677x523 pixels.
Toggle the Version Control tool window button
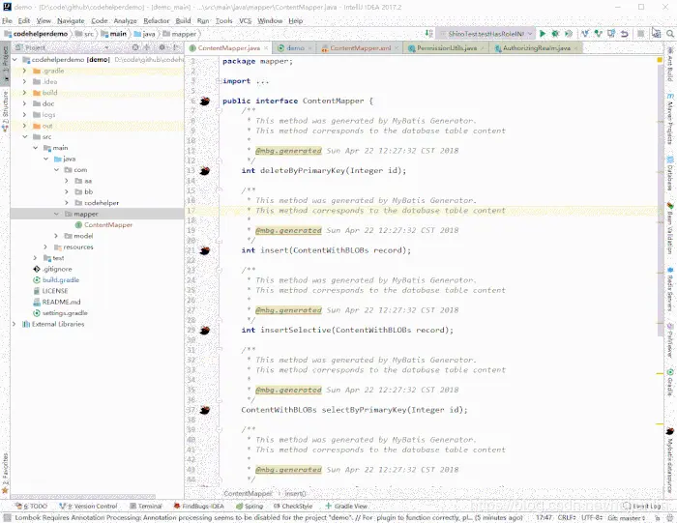(89, 507)
